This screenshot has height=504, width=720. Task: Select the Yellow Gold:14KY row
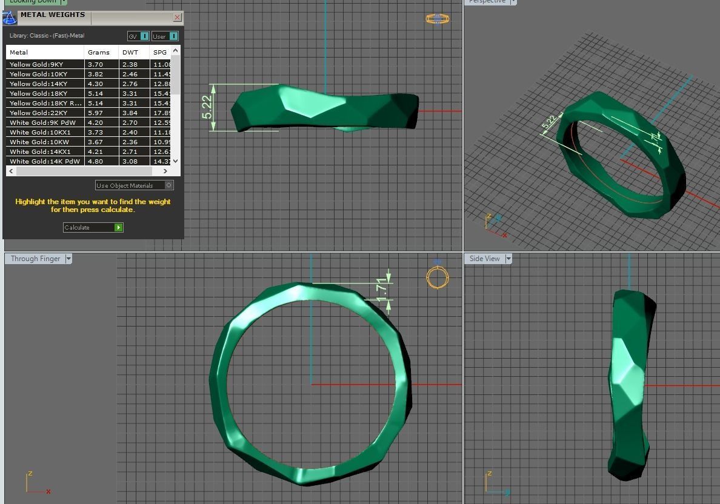pyautogui.click(x=88, y=84)
